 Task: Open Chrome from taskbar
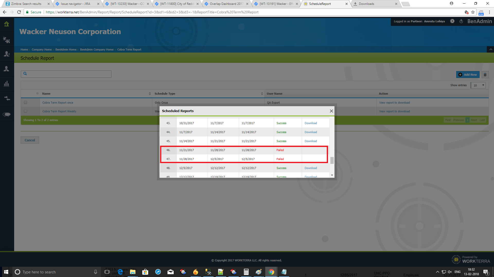coord(271,272)
